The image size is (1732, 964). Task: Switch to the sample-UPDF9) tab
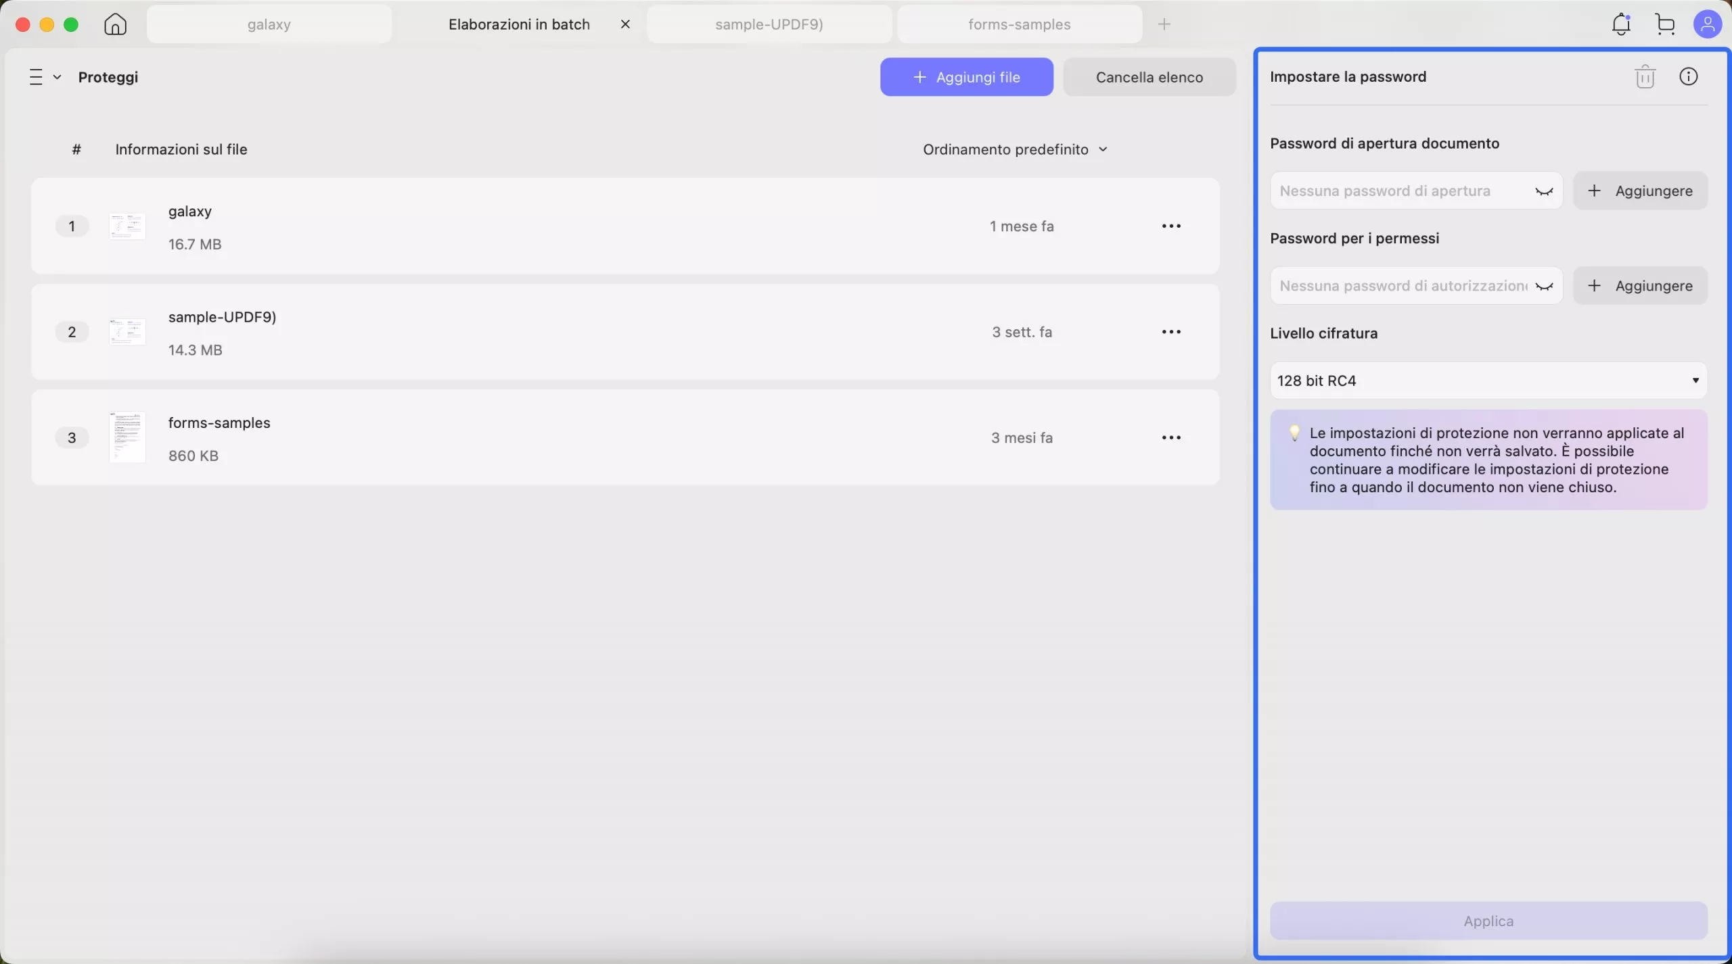point(769,24)
